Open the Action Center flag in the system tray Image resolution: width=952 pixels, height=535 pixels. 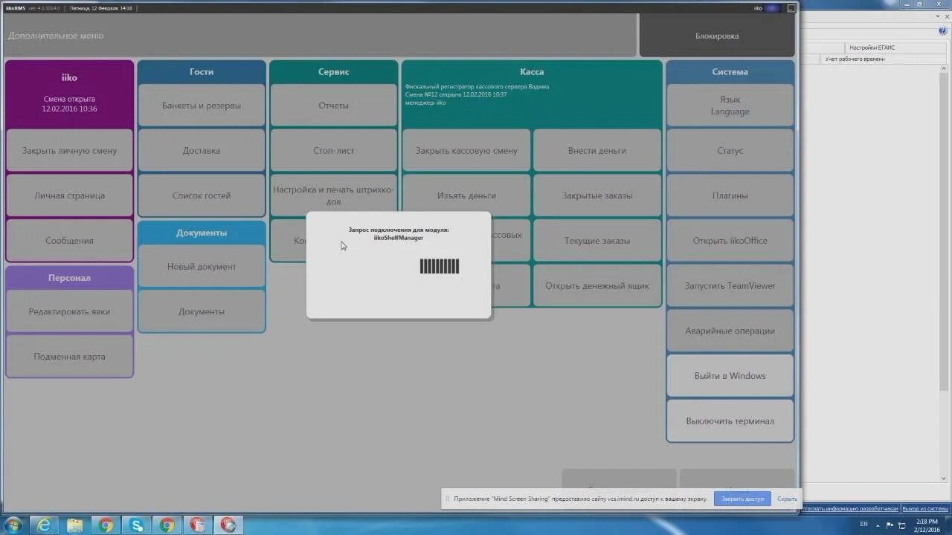(890, 525)
